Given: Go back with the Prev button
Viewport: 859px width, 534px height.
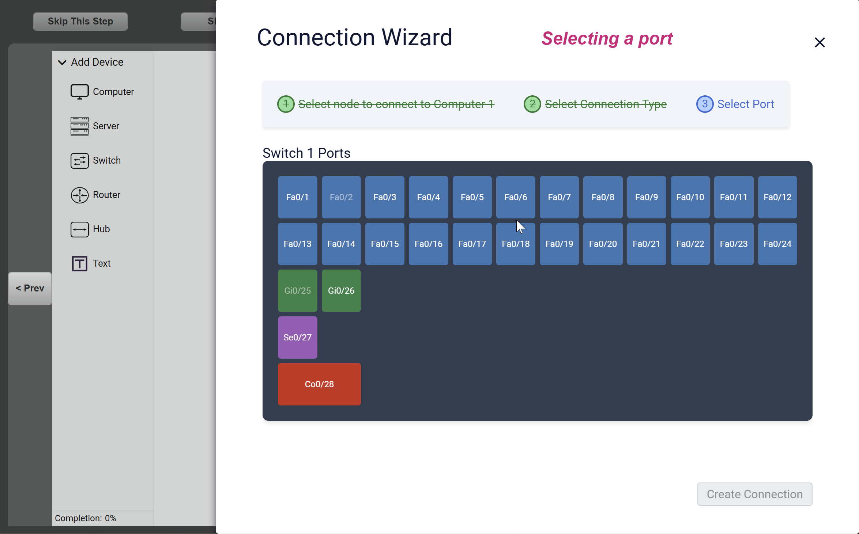Looking at the screenshot, I should point(30,288).
